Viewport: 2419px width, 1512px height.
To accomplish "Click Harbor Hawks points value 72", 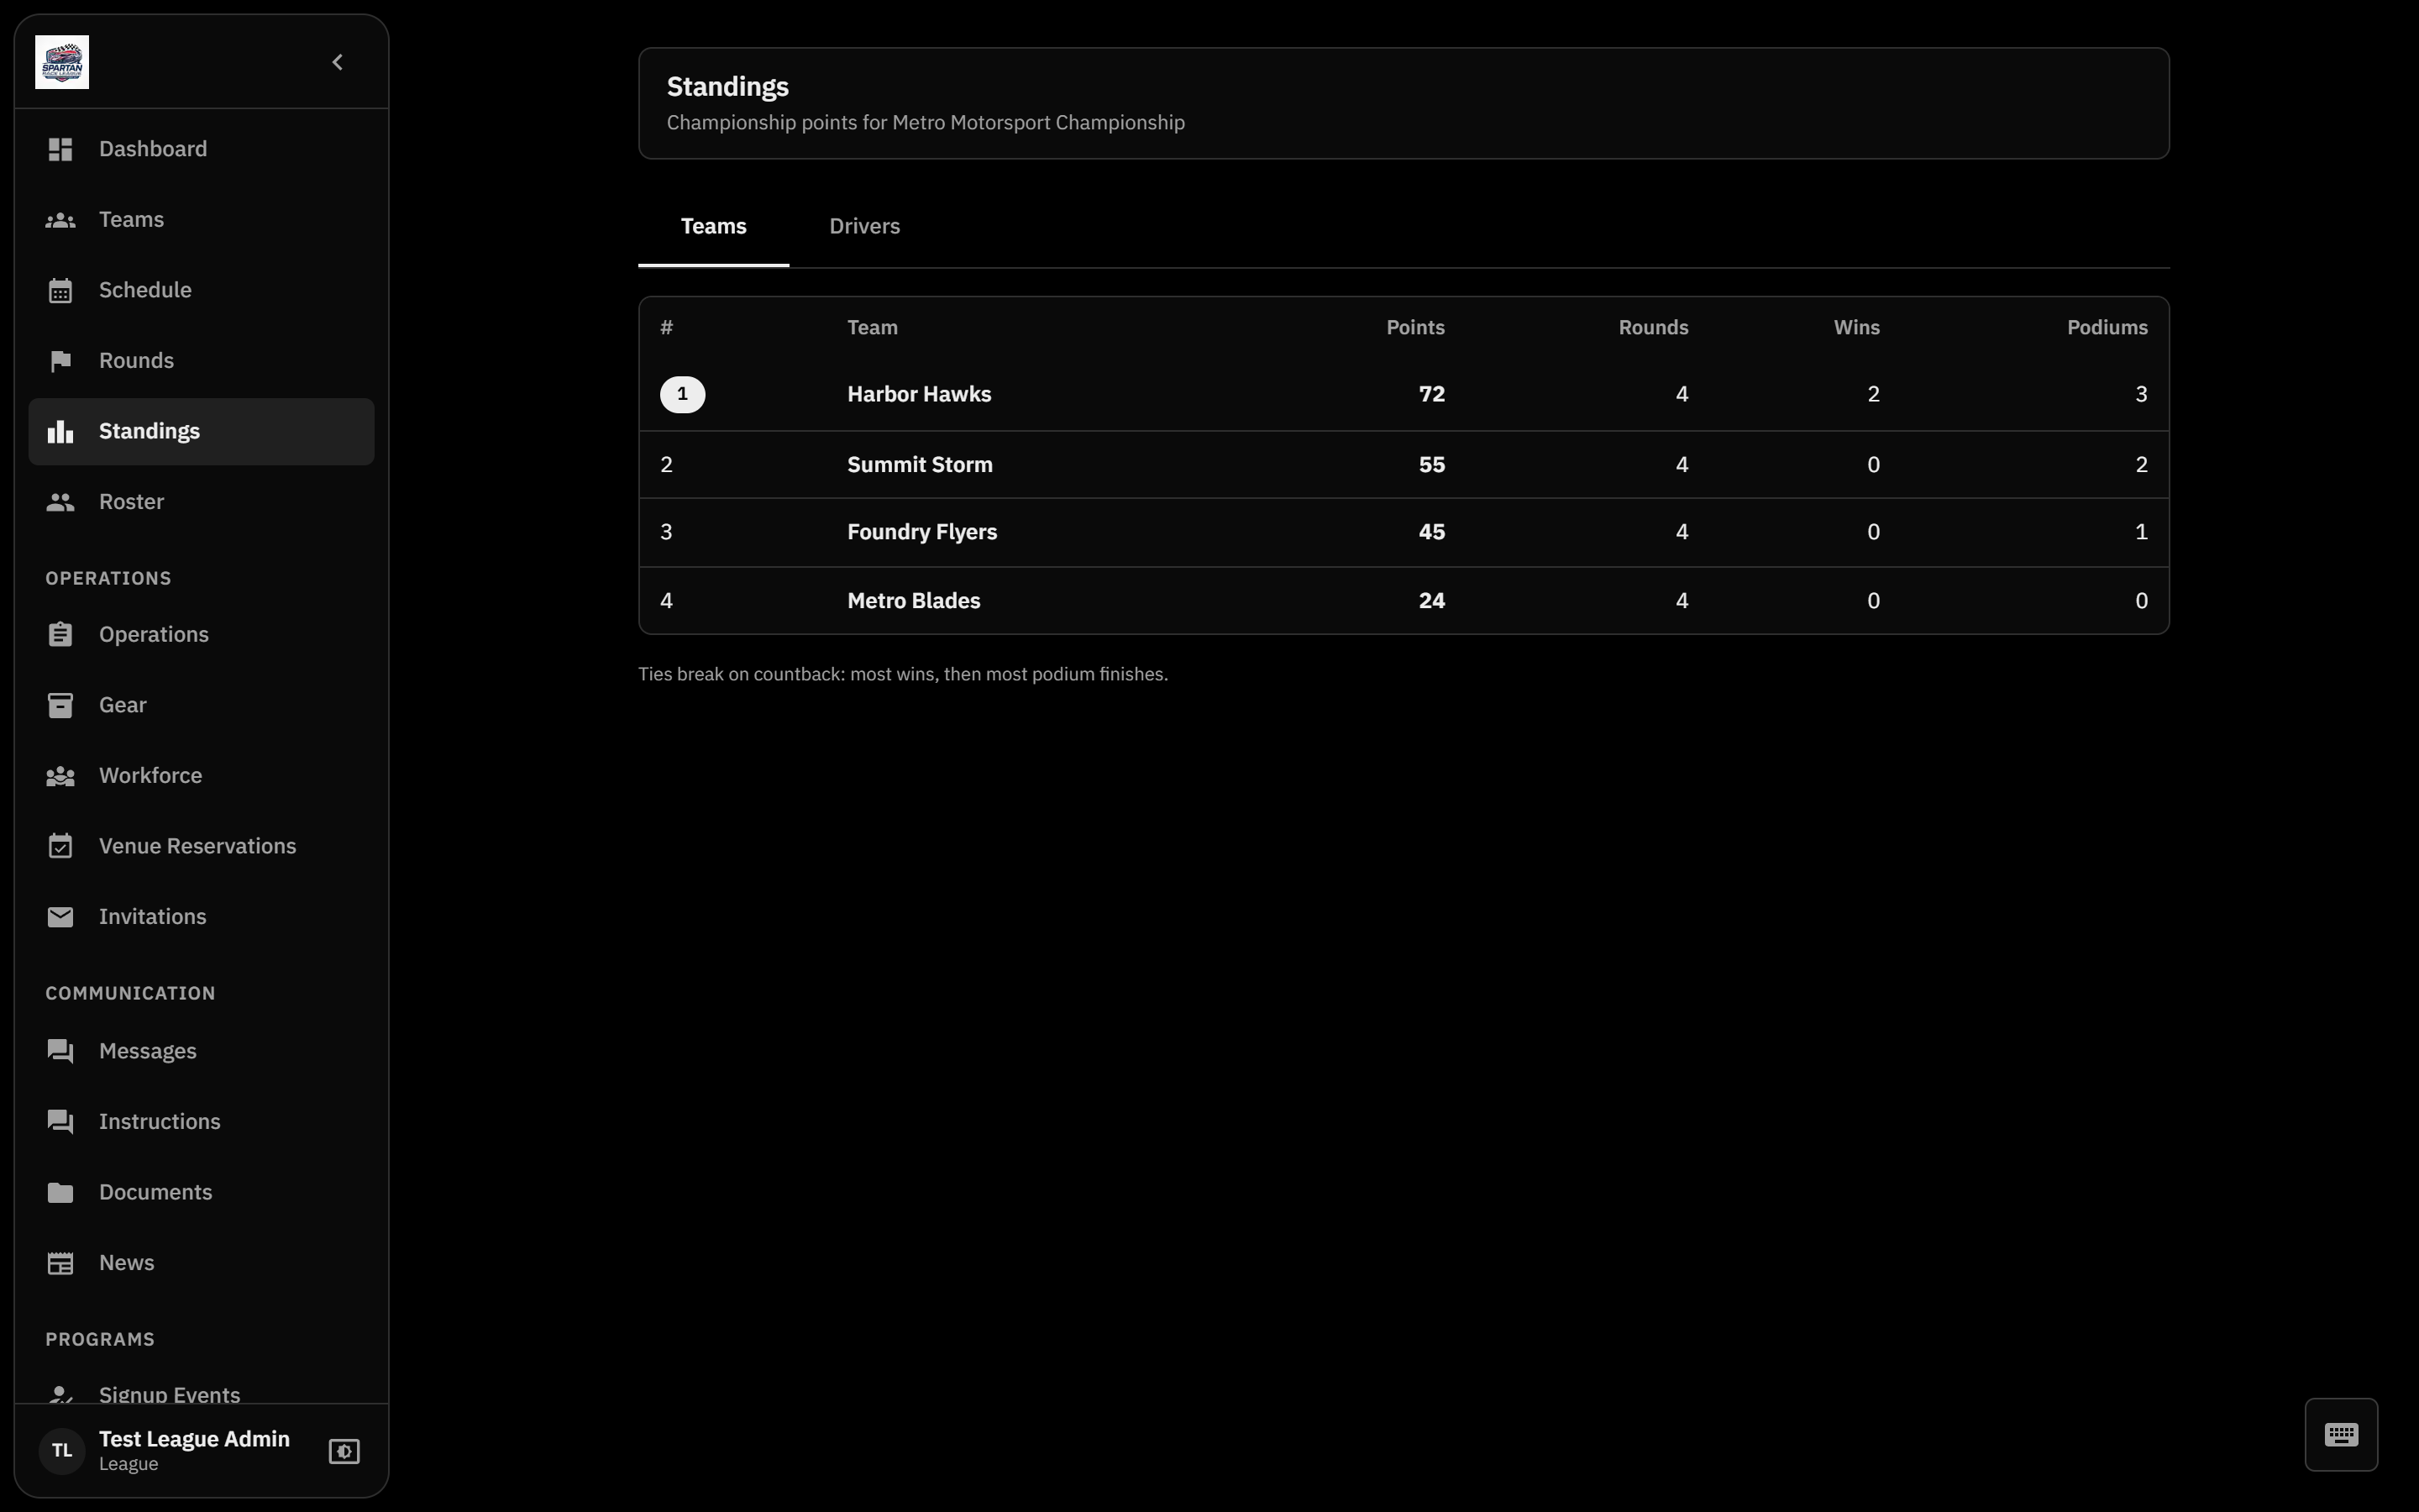I will pos(1431,394).
